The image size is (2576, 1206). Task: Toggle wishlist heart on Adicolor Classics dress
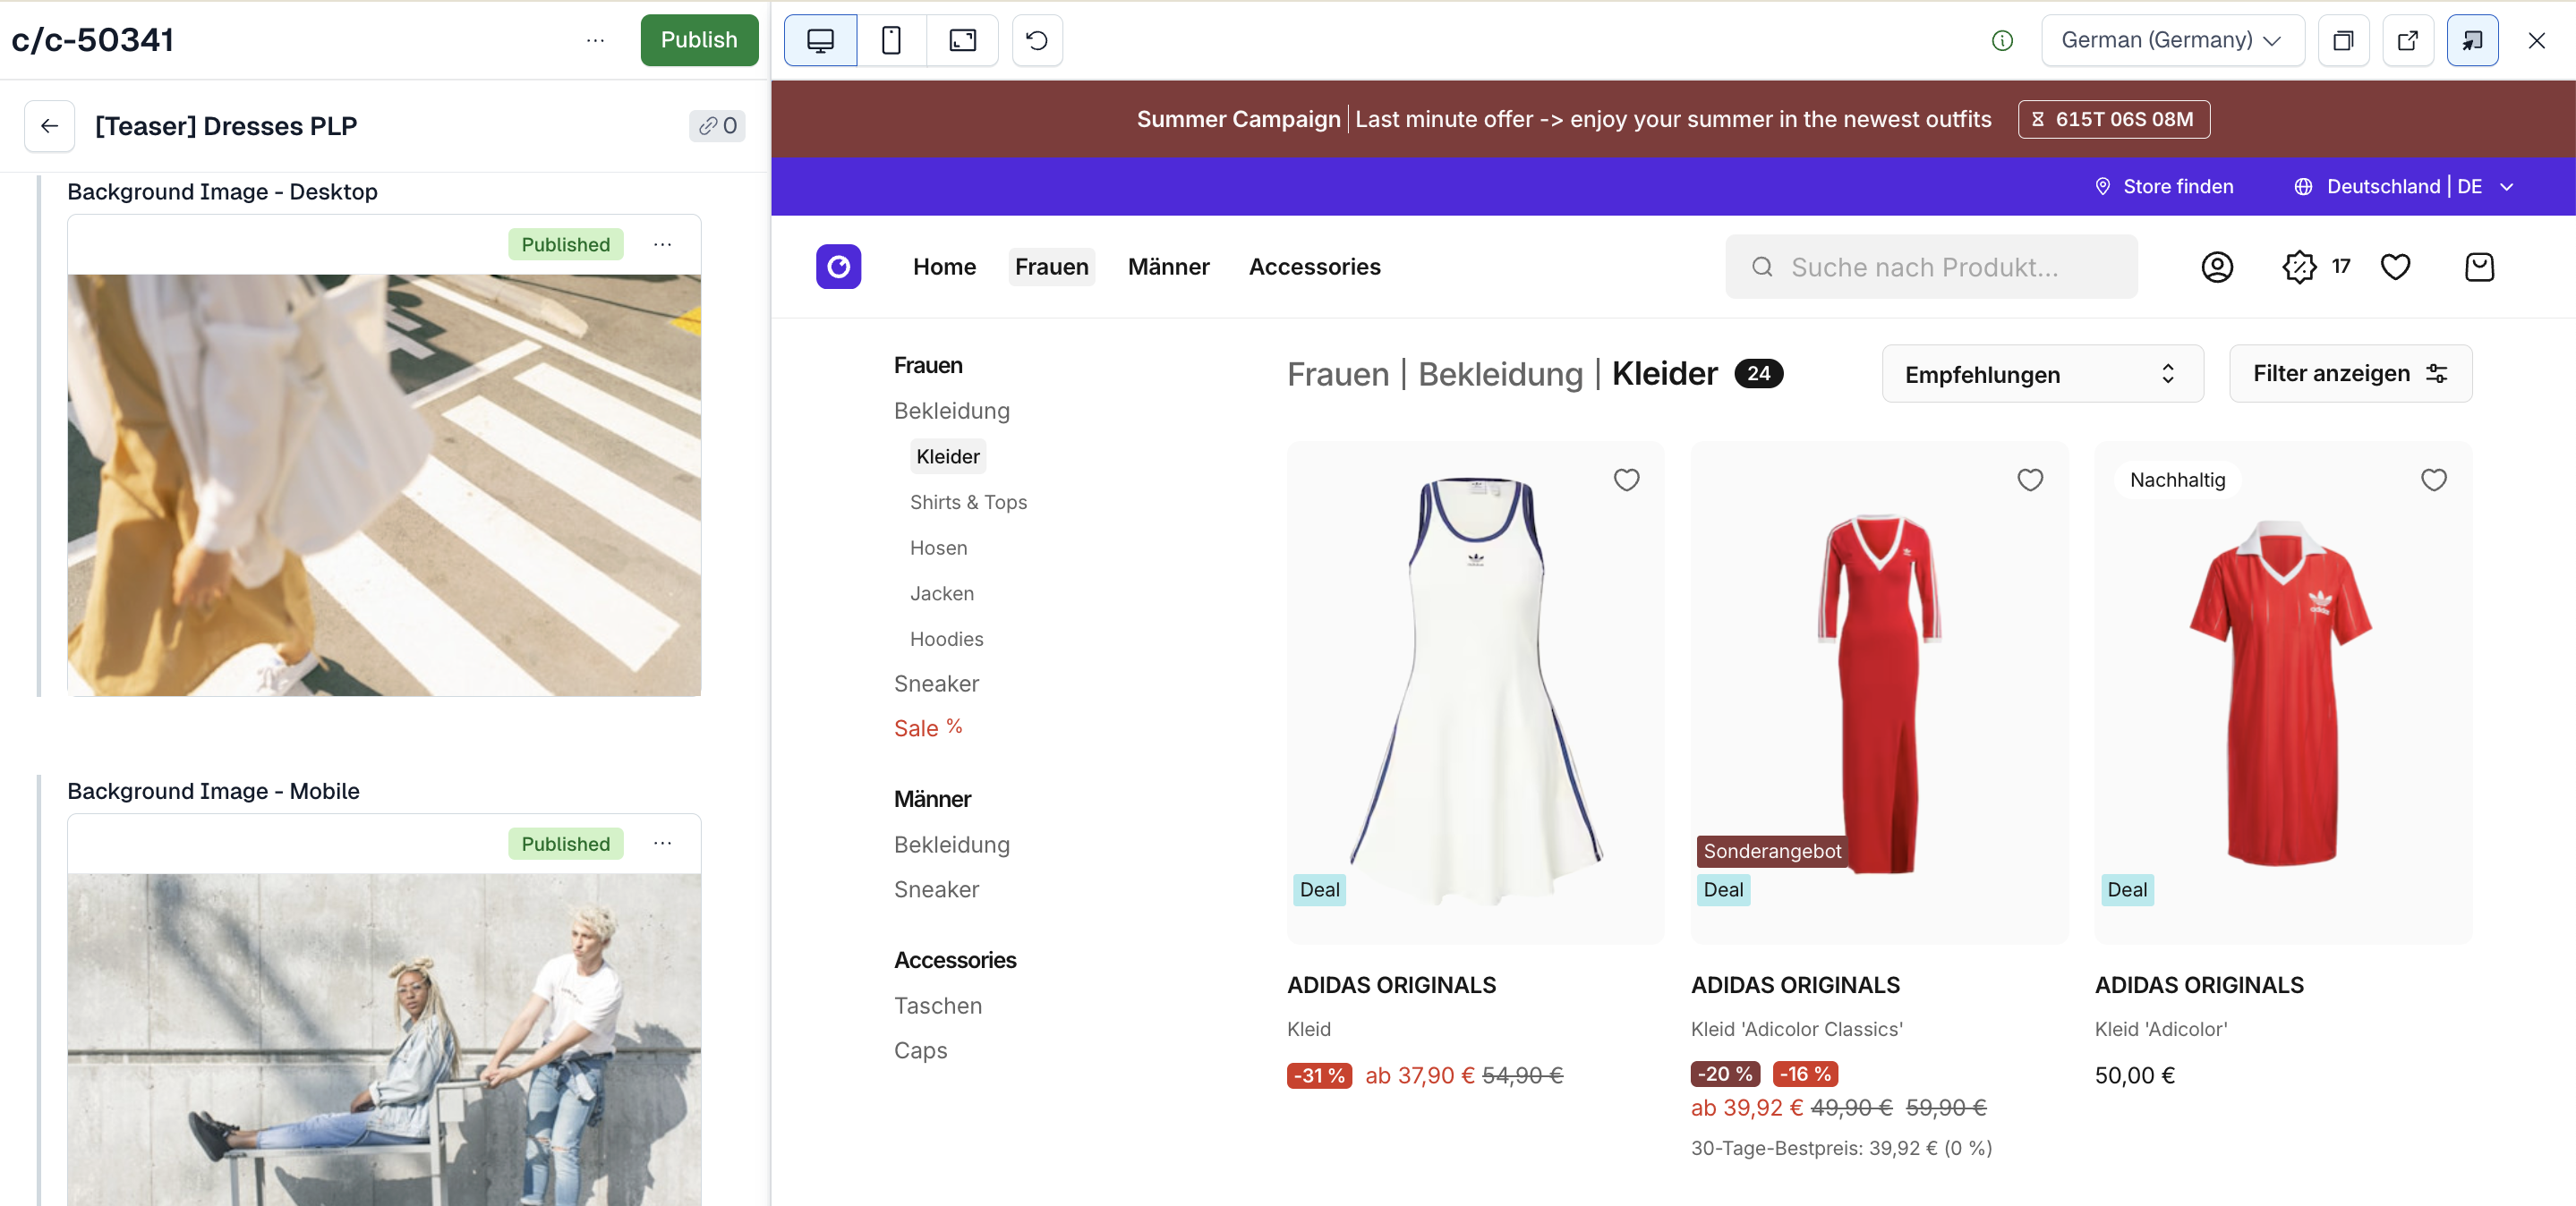point(2029,480)
